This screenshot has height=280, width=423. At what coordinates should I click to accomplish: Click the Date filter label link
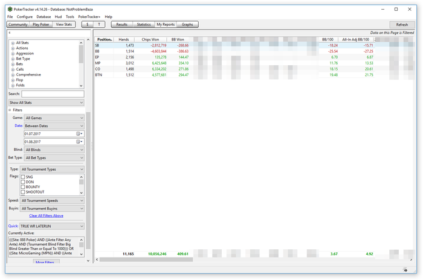point(19,126)
